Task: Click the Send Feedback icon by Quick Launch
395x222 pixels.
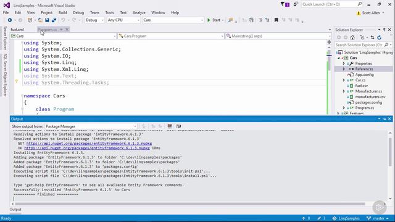Action: coord(296,4)
